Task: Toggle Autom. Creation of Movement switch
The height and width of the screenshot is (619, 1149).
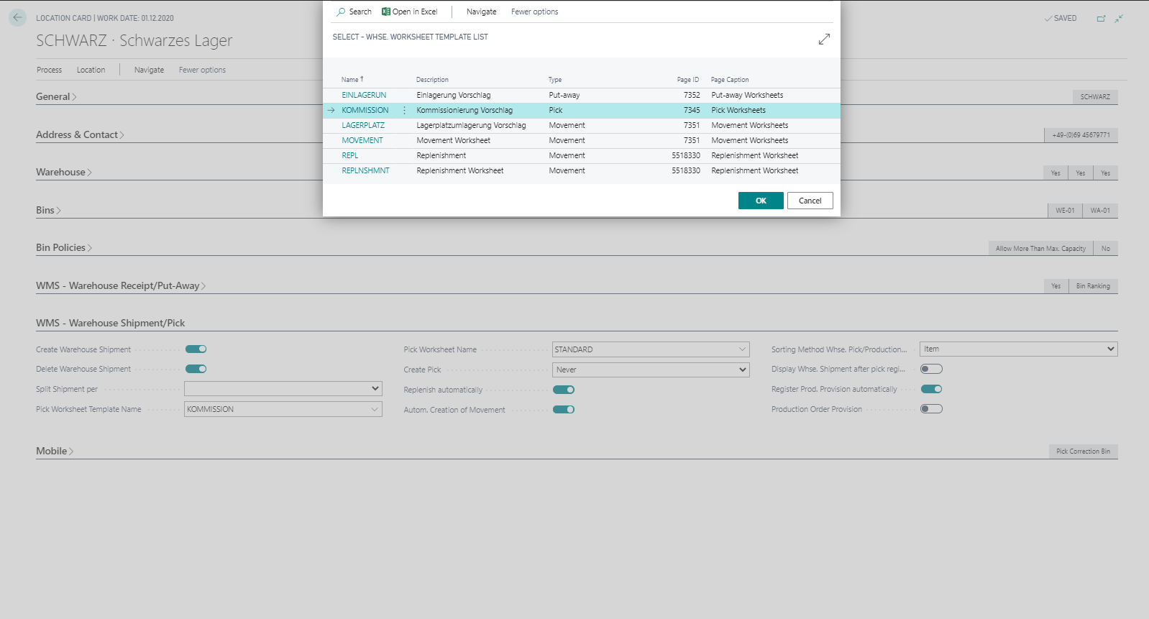Action: (564, 410)
